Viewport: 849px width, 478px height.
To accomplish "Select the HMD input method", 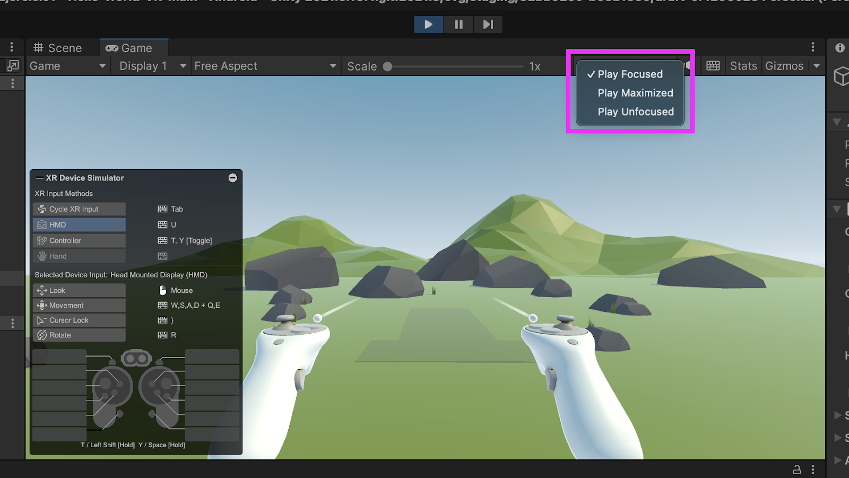I will pos(80,225).
